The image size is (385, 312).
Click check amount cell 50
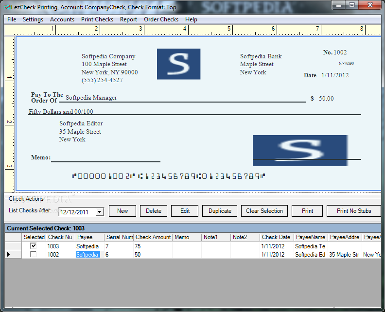click(153, 255)
